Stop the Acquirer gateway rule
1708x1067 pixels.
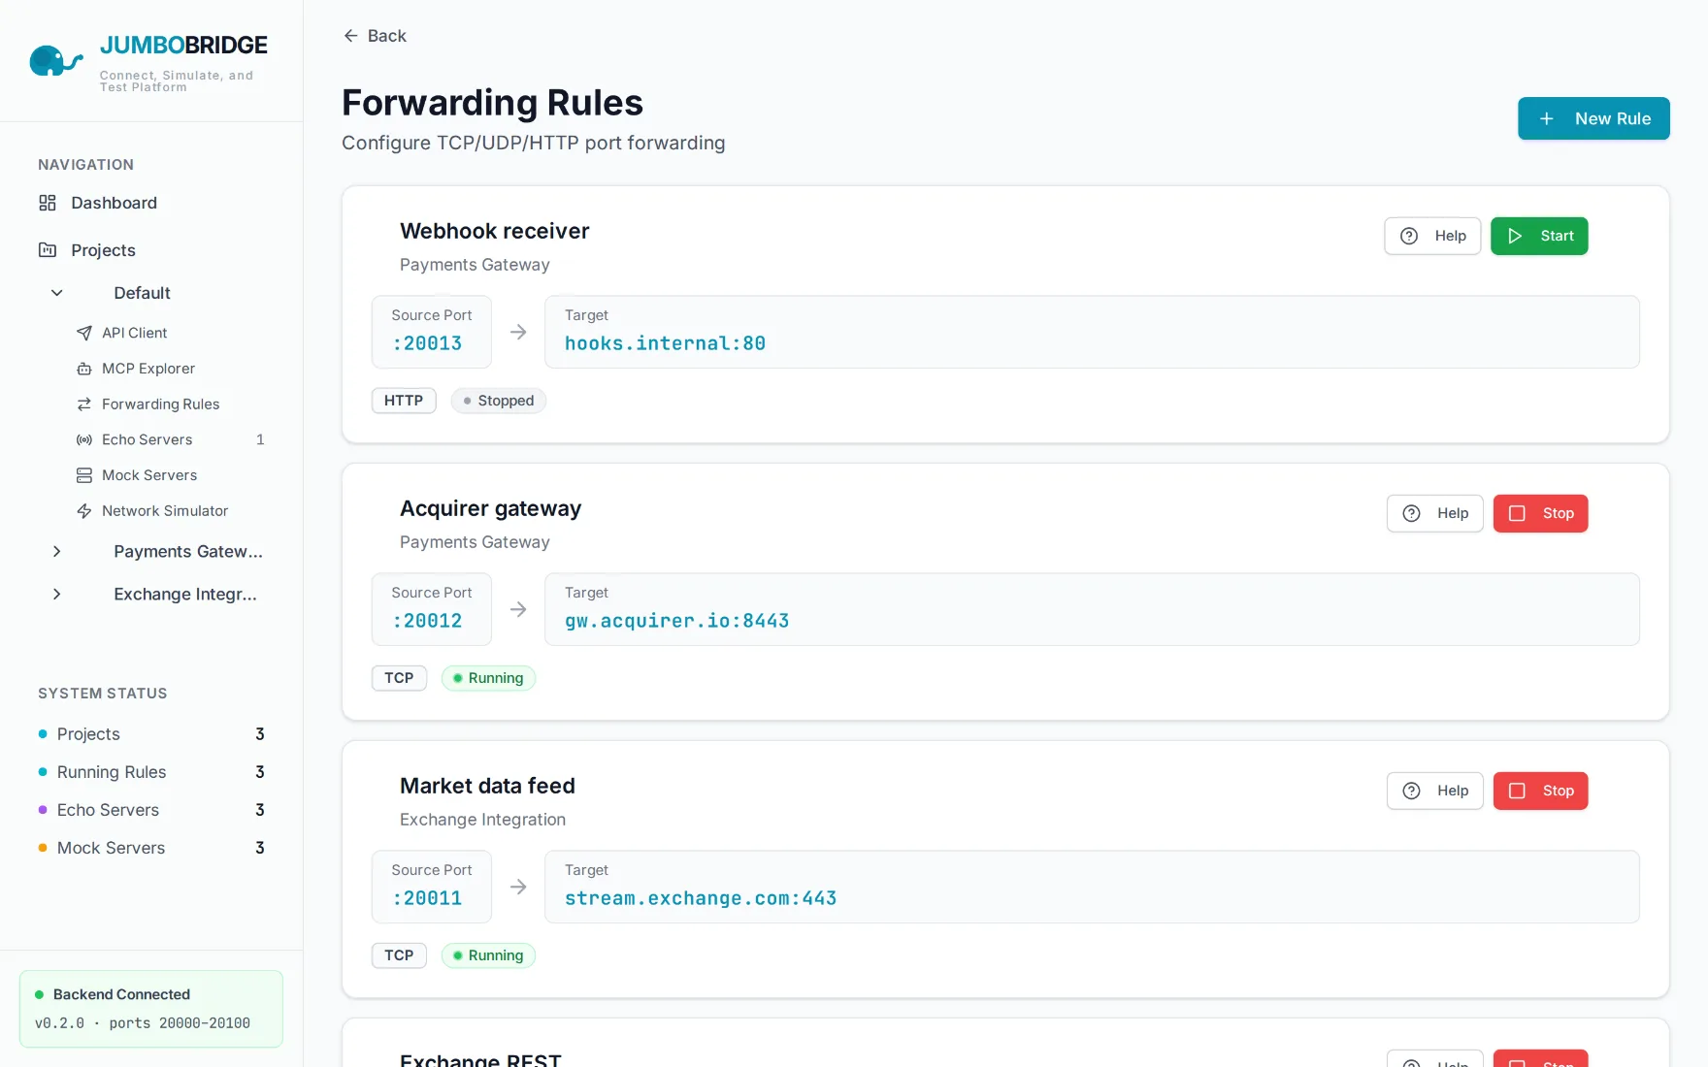[x=1541, y=513]
